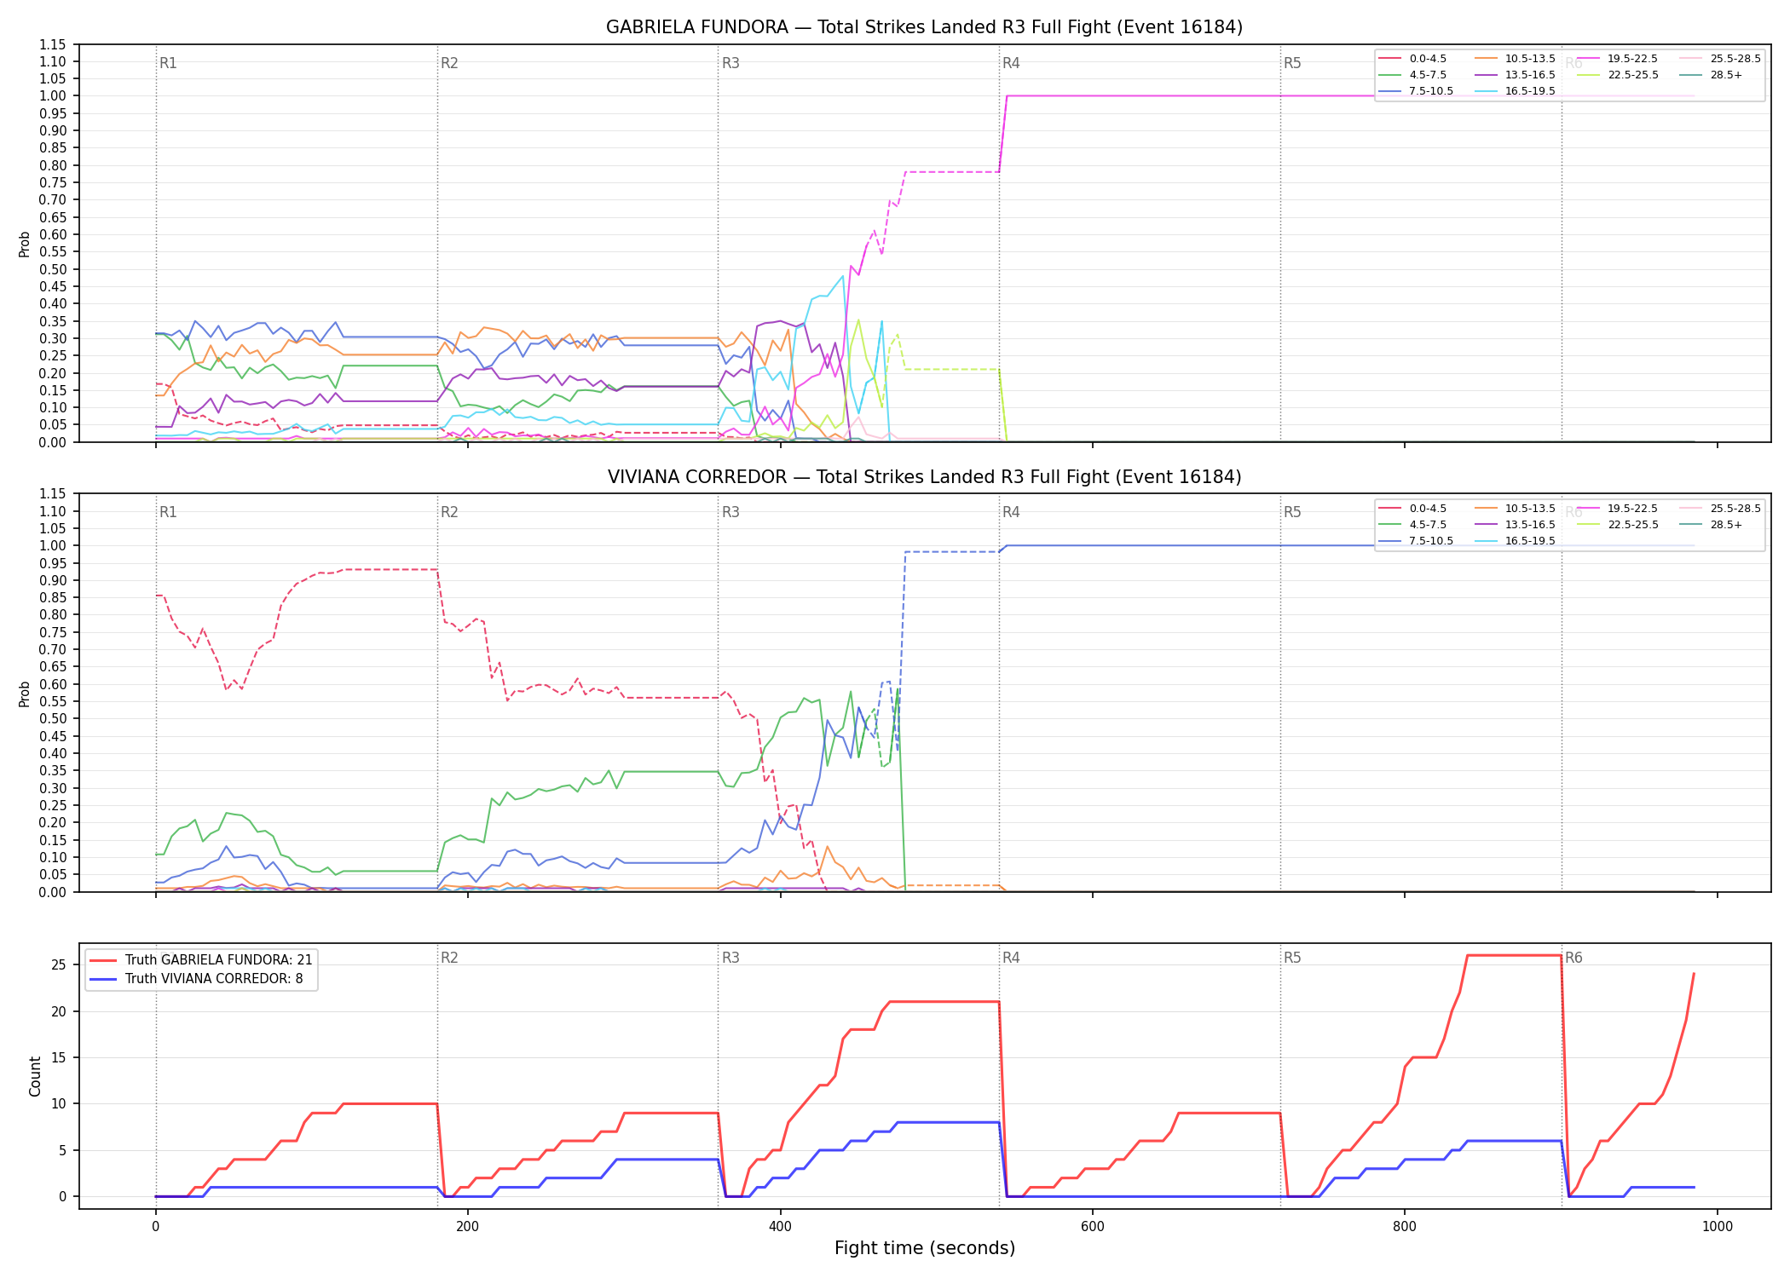Image resolution: width=1790 pixels, height=1278 pixels.
Task: Click the 0.0-4.5 legend entry in top chart
Action: (1412, 59)
